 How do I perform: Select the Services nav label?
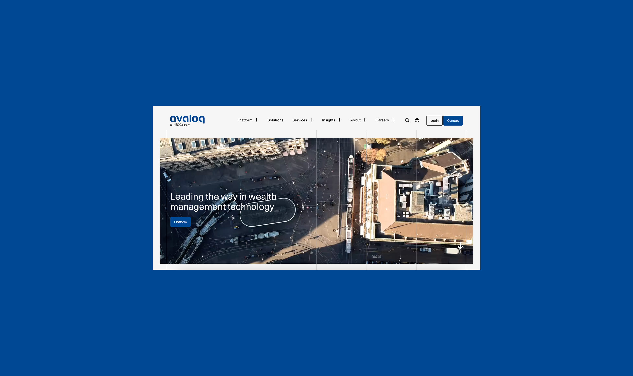[x=300, y=120]
